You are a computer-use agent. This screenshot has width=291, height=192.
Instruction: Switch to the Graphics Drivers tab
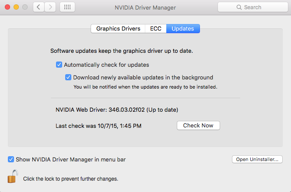tap(118, 29)
